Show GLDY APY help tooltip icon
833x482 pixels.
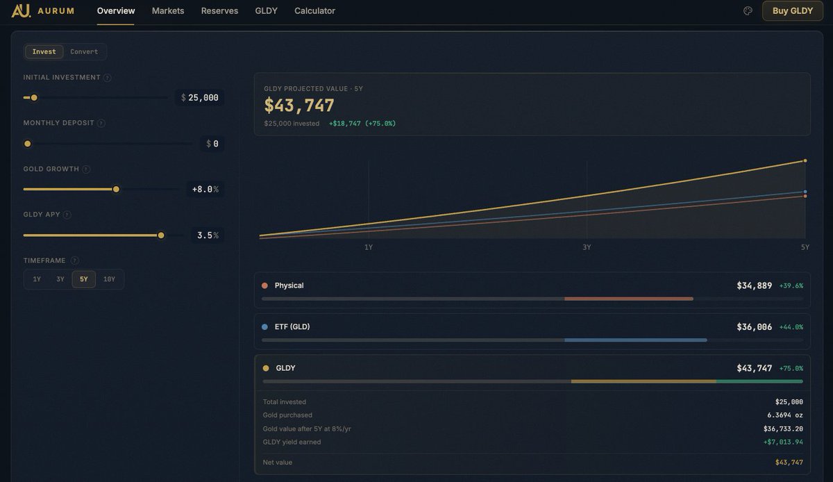pyautogui.click(x=67, y=215)
